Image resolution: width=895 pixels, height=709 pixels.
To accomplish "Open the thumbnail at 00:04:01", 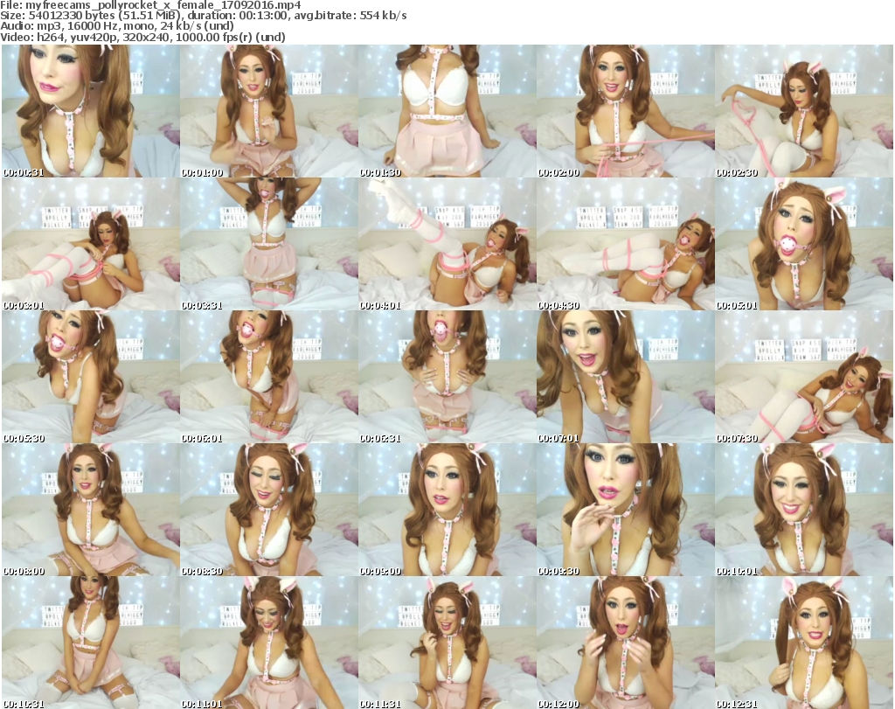I will coord(447,244).
